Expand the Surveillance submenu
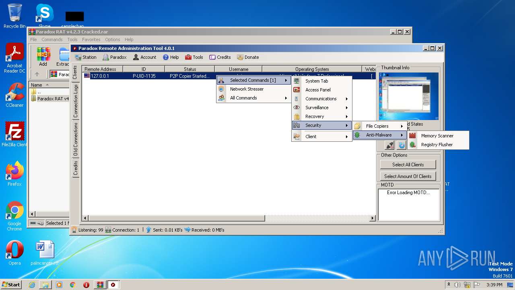Viewport: 515px width, 290px height. [x=322, y=108]
